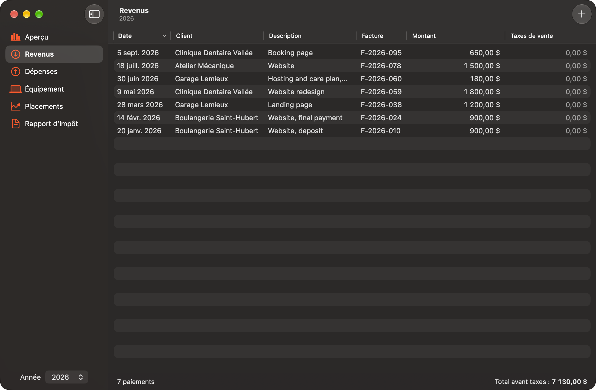
Task: Select Revenus in the sidebar
Action: coord(54,54)
